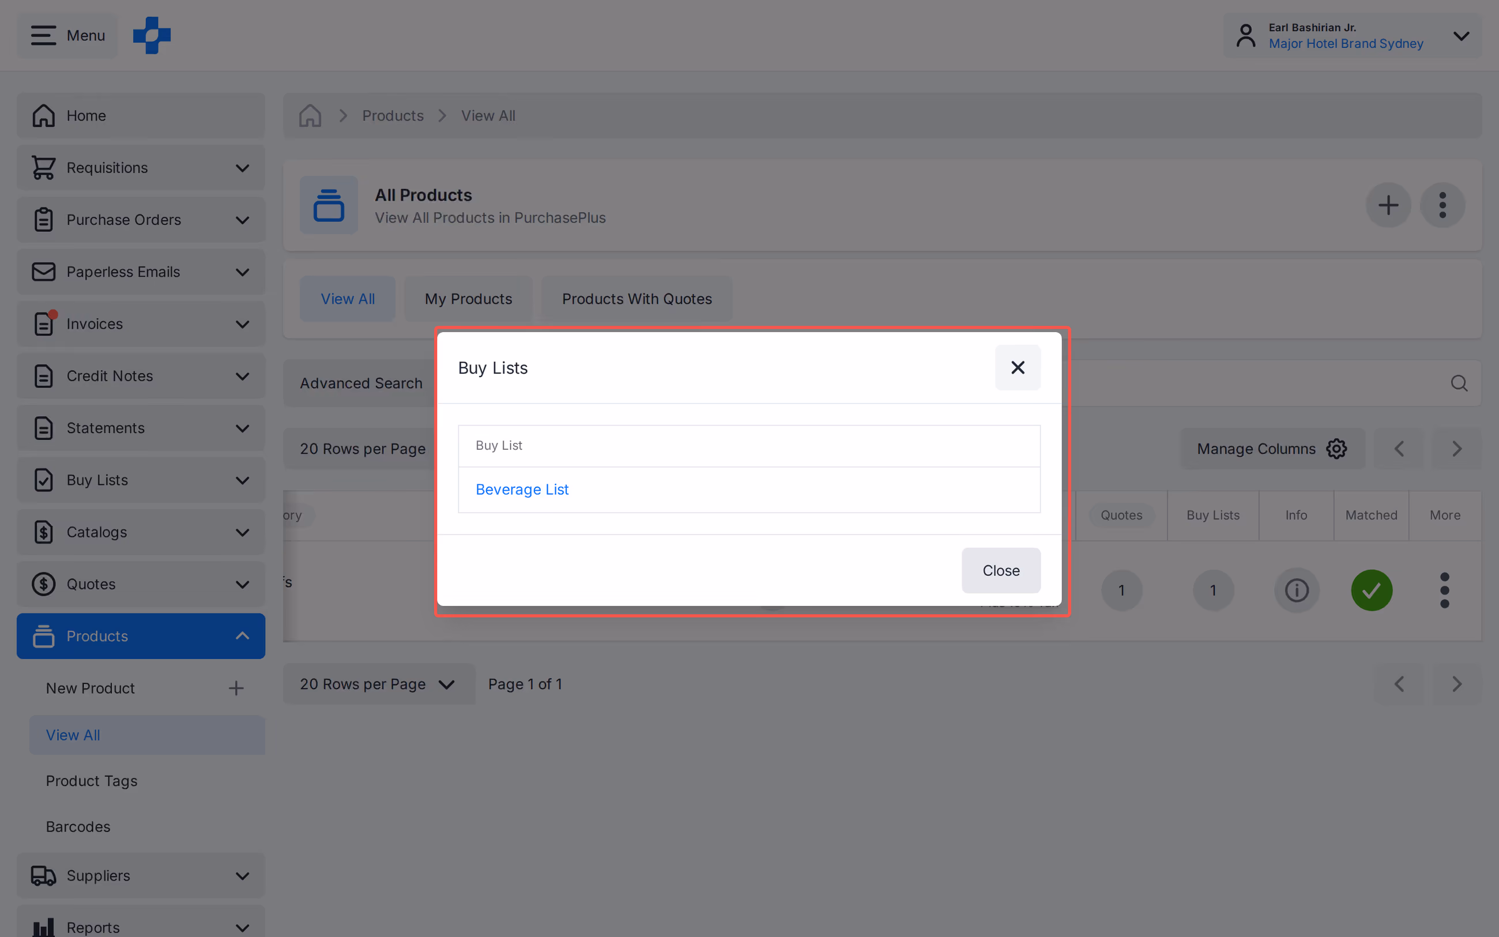Click the search magnifier icon

[x=1459, y=383]
